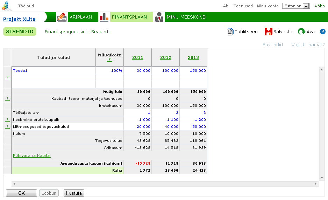Click vertical scrollbar down arrow
Image resolution: width=328 pixels, height=200 pixels.
click(322, 178)
